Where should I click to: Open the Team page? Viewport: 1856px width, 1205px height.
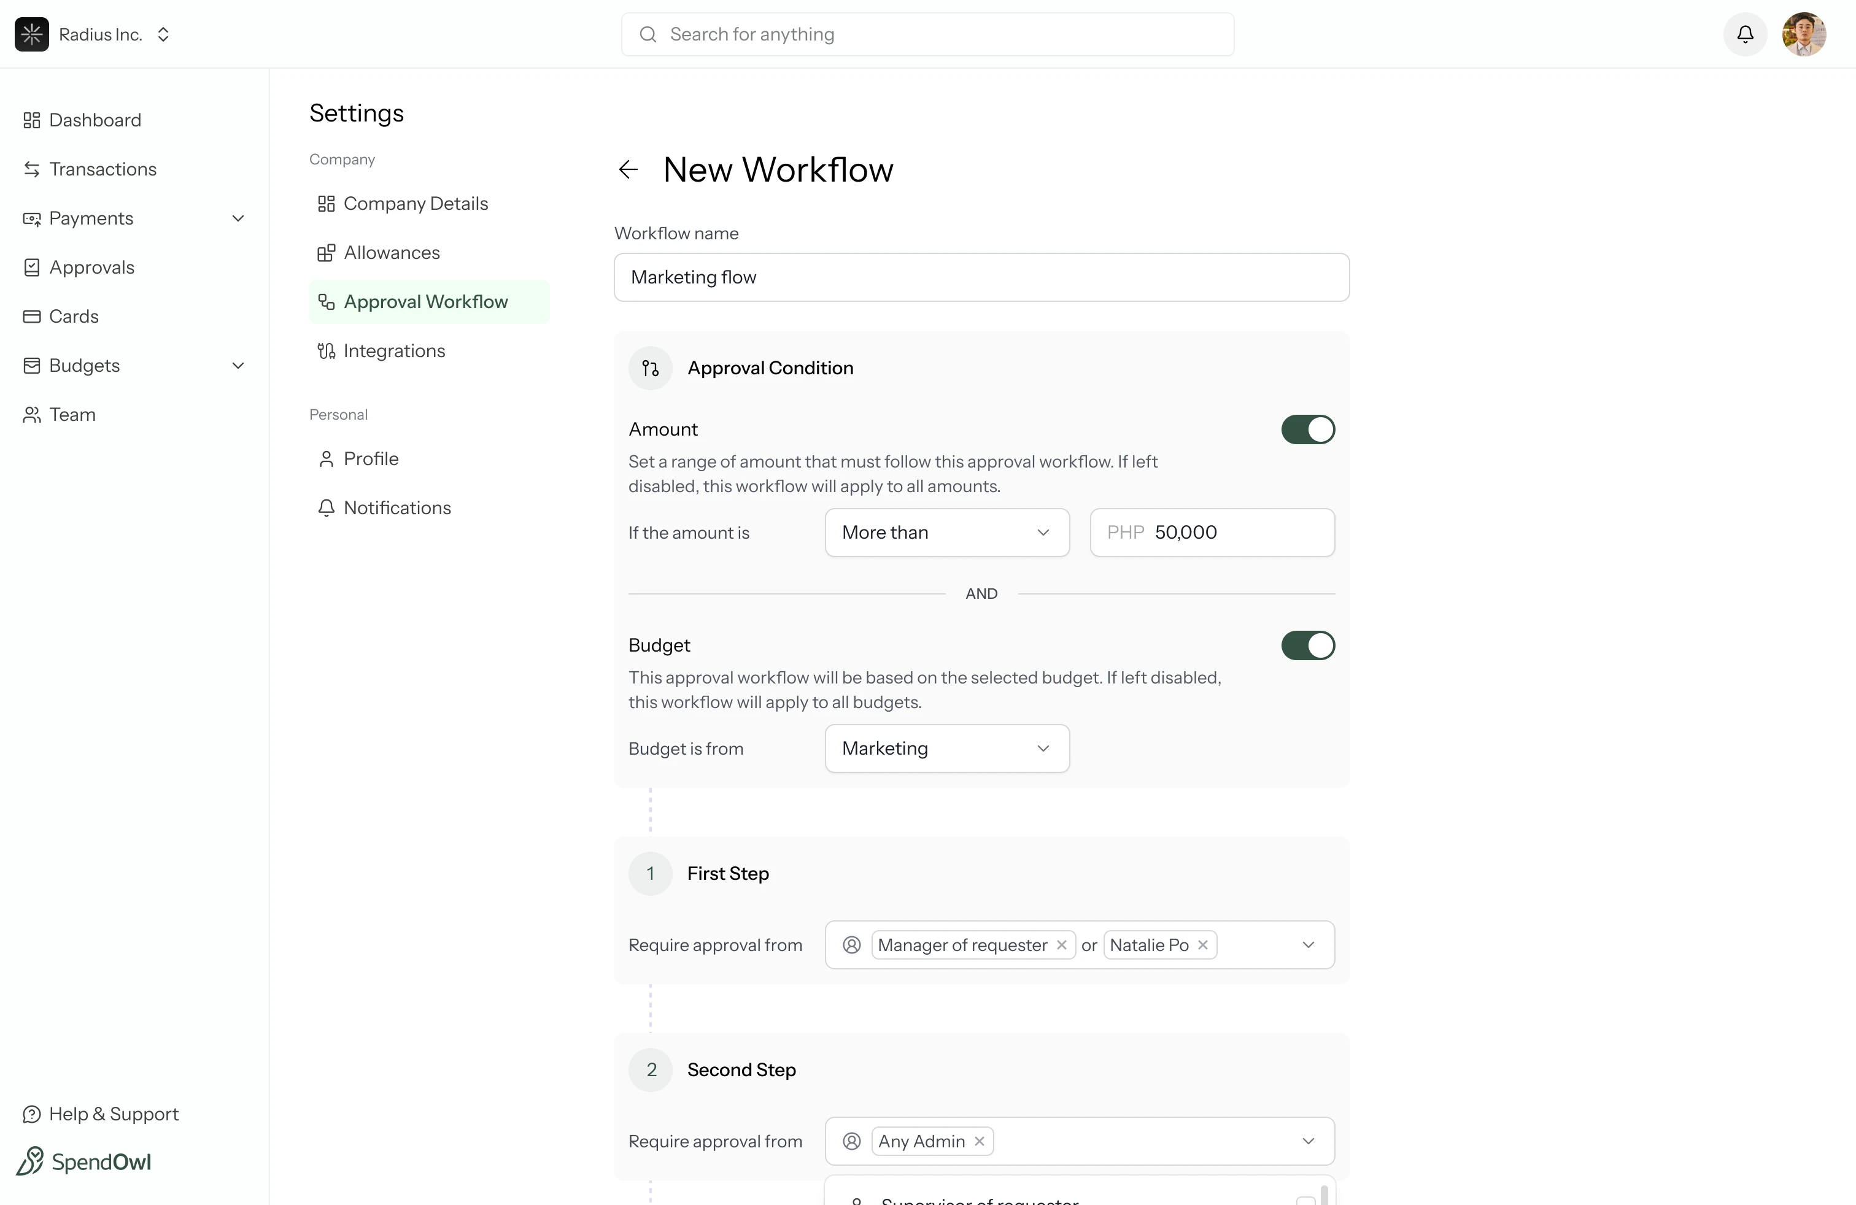tap(72, 414)
